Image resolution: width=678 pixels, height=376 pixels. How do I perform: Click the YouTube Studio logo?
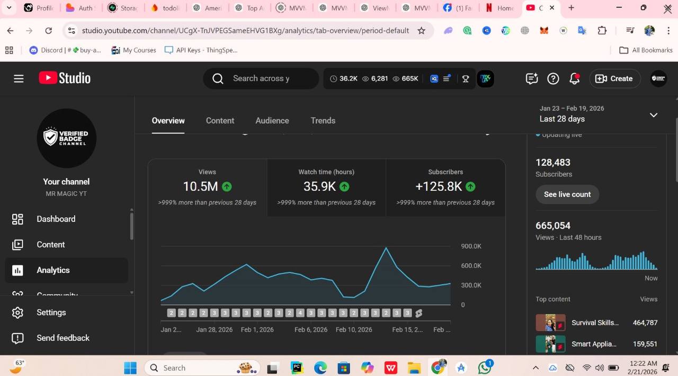[65, 78]
